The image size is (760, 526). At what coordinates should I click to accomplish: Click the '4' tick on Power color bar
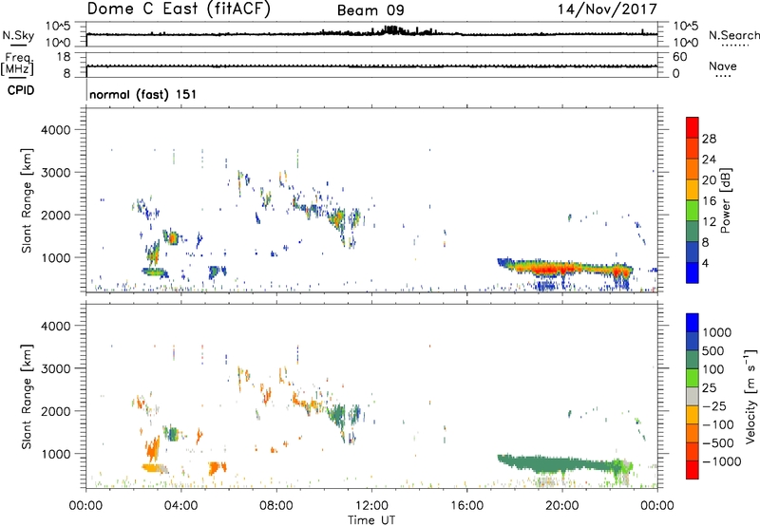[706, 263]
